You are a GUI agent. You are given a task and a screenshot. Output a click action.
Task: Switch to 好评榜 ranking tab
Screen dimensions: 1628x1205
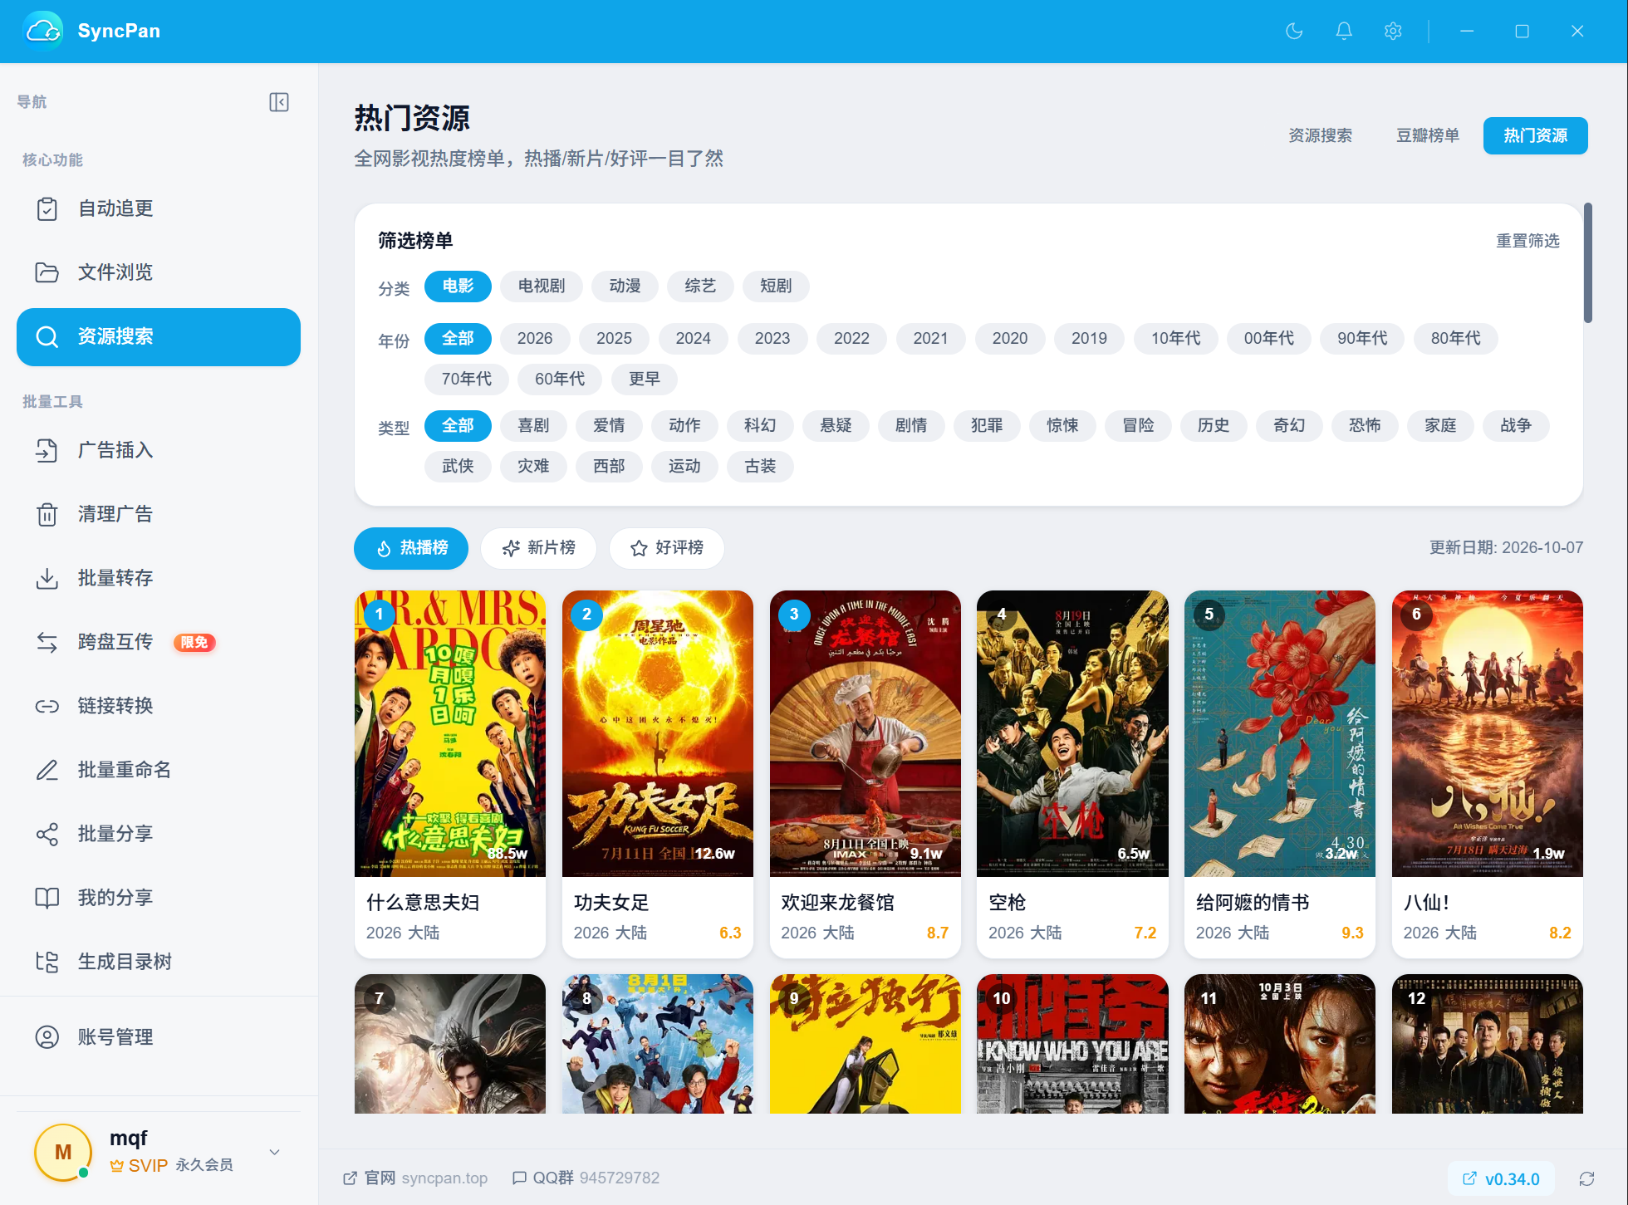point(667,548)
